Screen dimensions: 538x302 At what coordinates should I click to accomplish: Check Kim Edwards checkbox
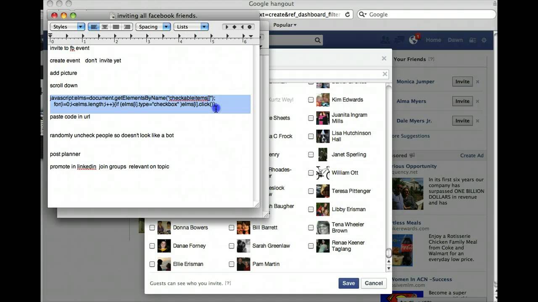point(311,100)
